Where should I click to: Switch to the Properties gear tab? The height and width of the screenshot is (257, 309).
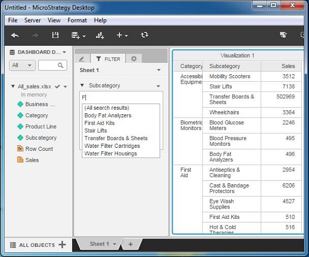(x=134, y=59)
